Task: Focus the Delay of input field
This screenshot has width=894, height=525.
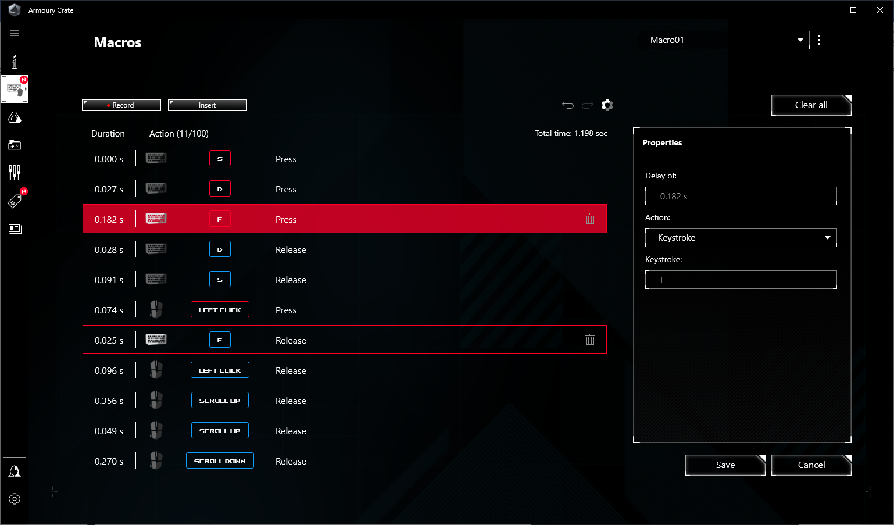Action: pos(741,196)
